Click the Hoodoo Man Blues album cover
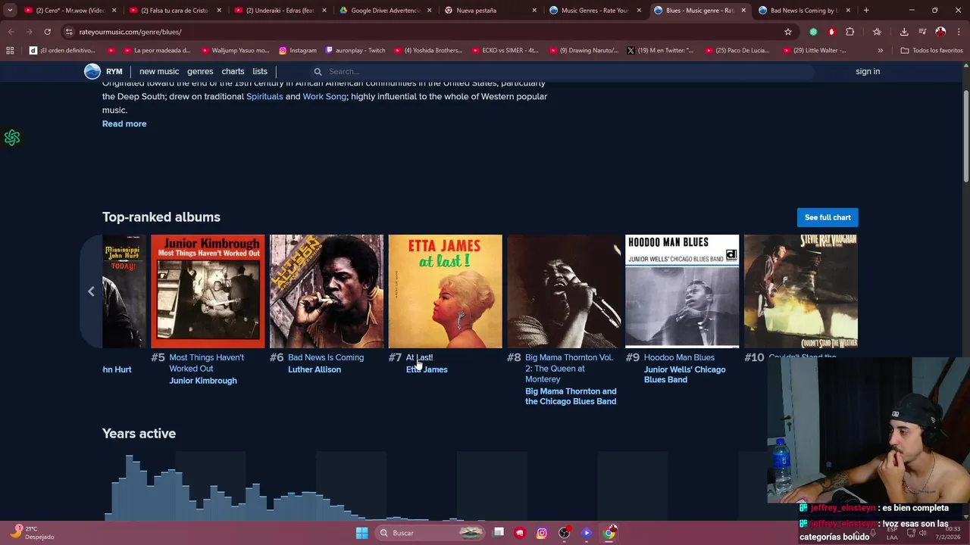 682,291
